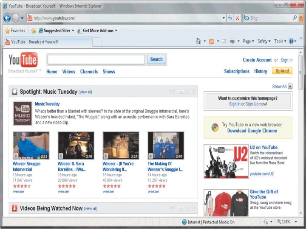
Task: Open recent pages dropdown next to Forward
Action: (22, 18)
